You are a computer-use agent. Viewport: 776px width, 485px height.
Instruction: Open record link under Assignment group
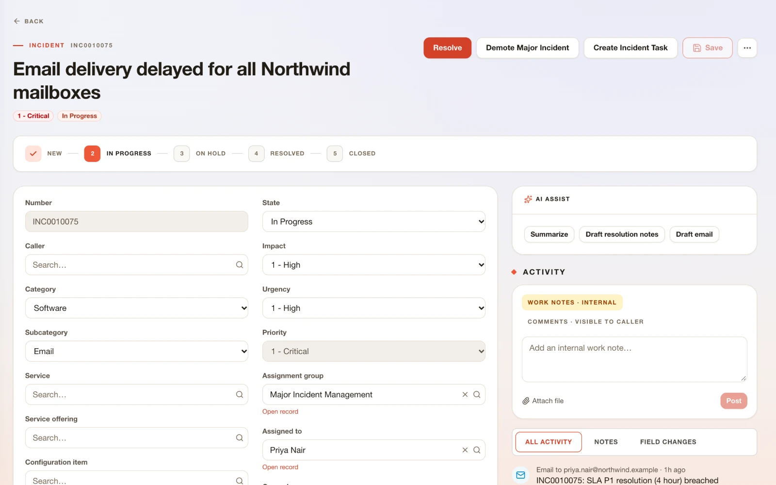click(280, 411)
